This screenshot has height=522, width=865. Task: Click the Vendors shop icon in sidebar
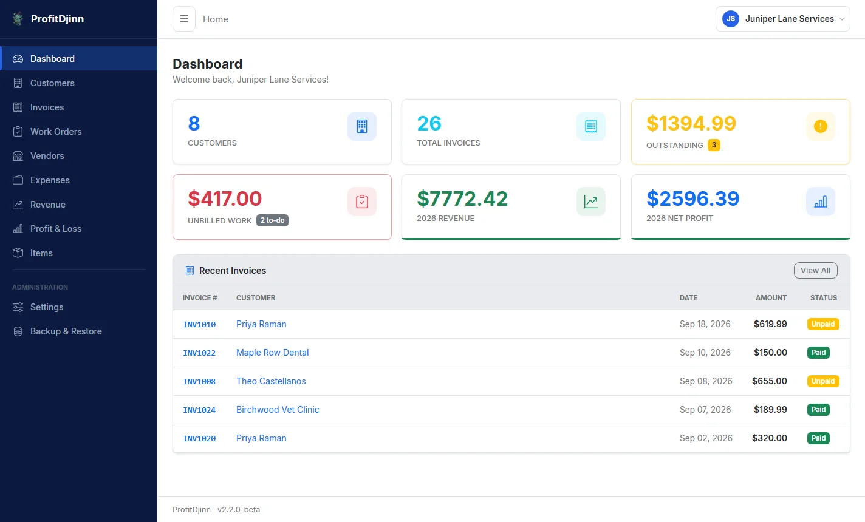tap(18, 156)
